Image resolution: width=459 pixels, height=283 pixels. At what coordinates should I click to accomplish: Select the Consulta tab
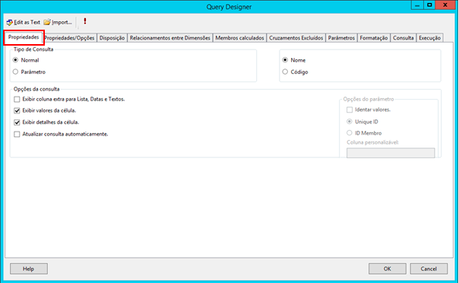[403, 38]
